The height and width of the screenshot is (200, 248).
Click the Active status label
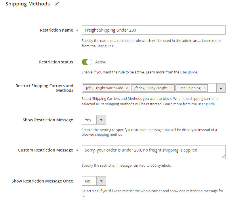(101, 62)
